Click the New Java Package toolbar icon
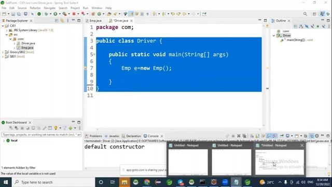 93,14
